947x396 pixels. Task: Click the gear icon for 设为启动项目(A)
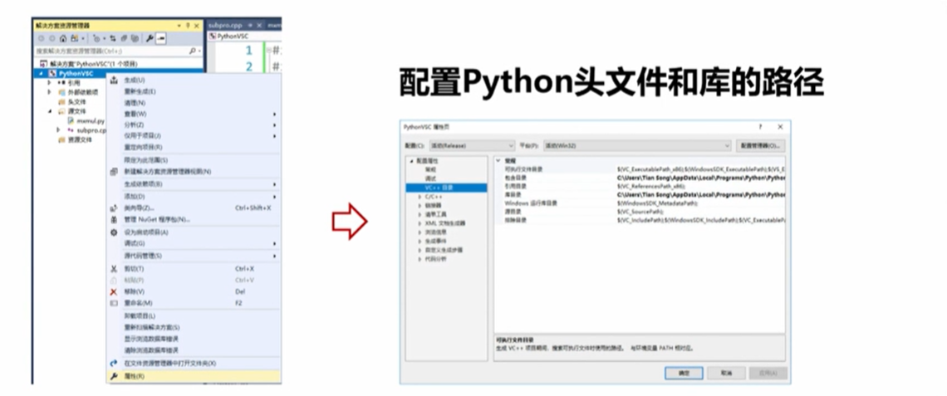coord(114,232)
